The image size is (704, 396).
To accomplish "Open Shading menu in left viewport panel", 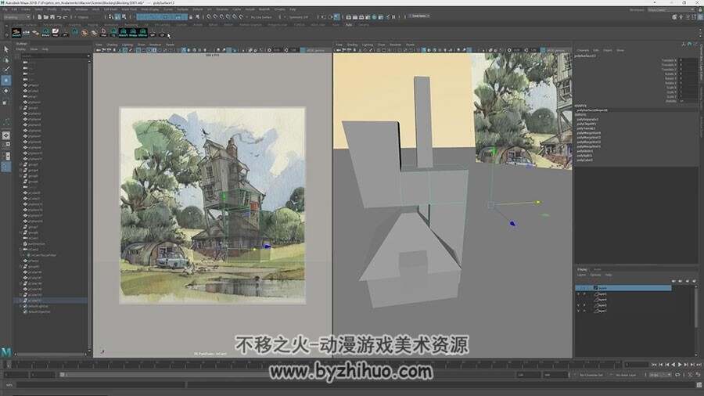I will (112, 45).
